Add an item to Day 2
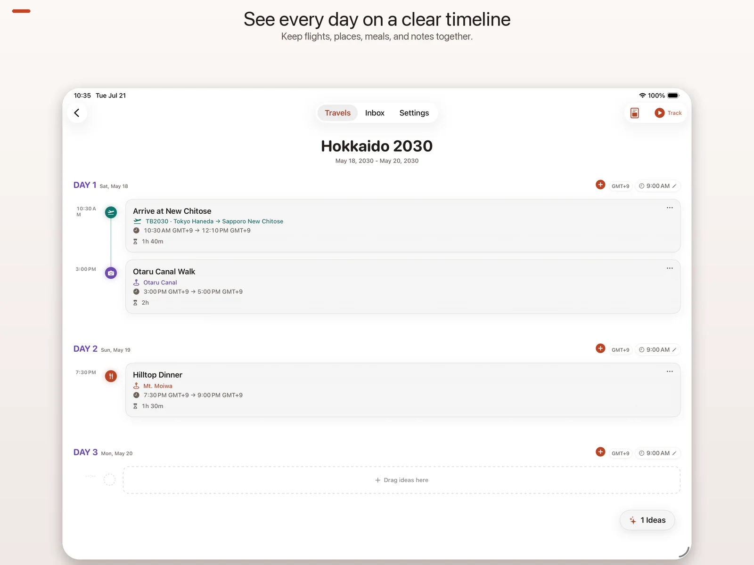 pyautogui.click(x=600, y=348)
